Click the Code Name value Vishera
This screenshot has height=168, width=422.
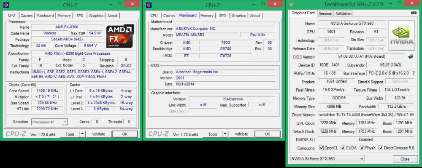tap(50, 33)
